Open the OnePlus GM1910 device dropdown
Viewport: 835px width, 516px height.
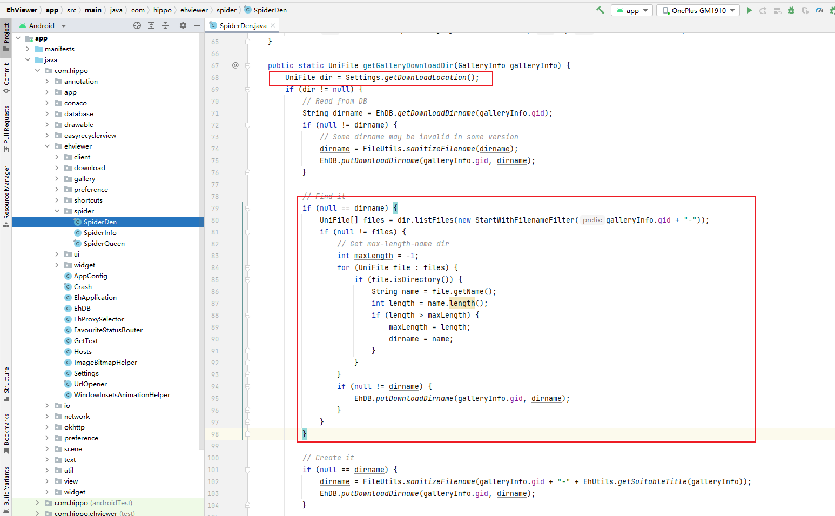point(698,10)
